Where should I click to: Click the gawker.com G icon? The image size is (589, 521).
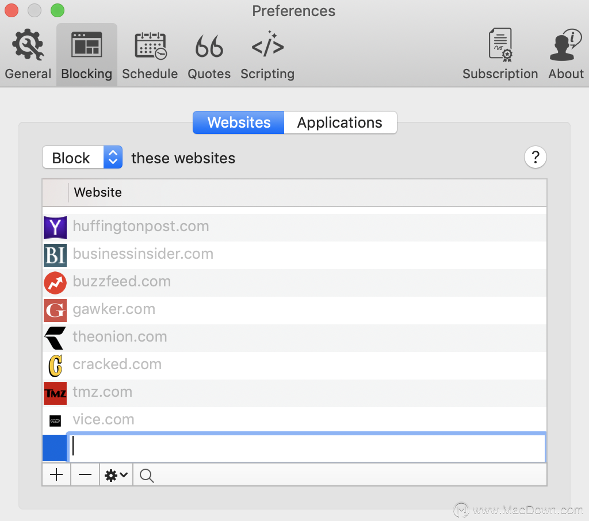[x=55, y=311]
